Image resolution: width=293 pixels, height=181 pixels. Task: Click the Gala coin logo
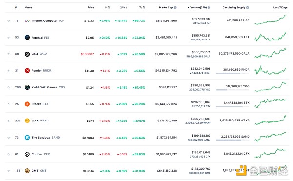click(x=27, y=54)
